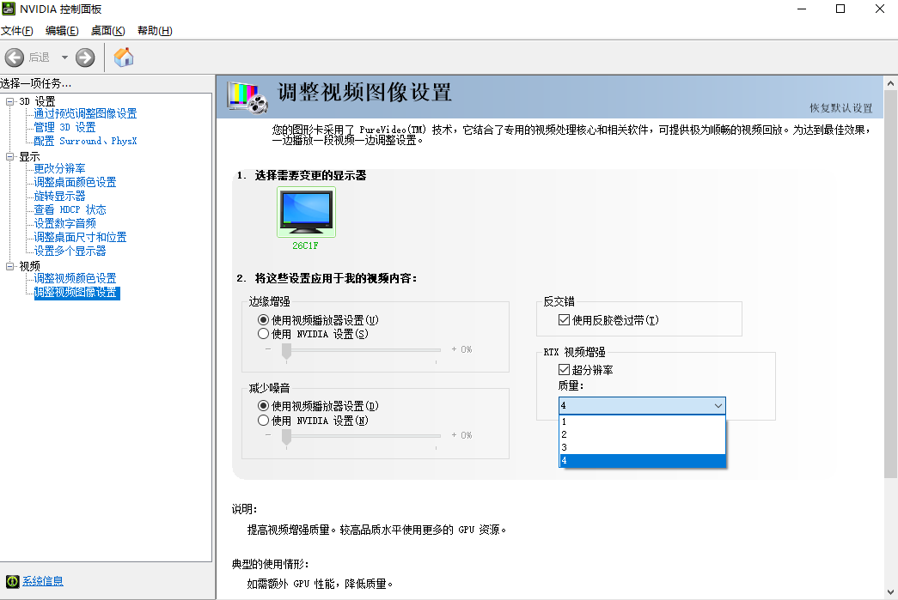Viewport: 898px width, 600px height.
Task: Click the vertical scrollbar thumb
Action: 890,284
